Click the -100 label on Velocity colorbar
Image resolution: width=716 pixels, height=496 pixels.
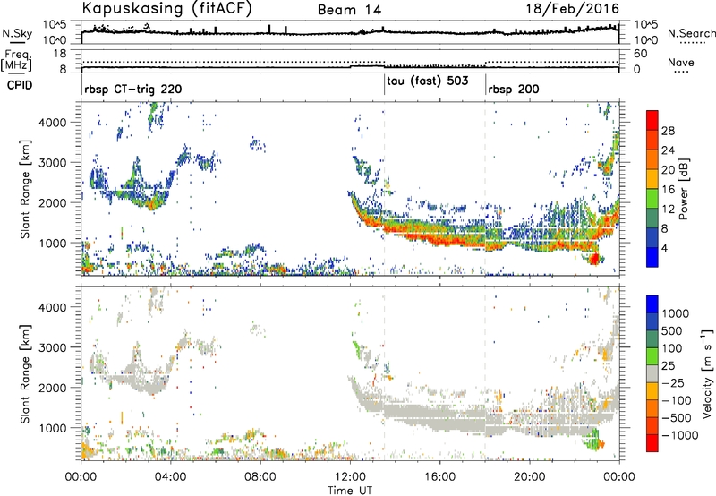pyautogui.click(x=678, y=400)
